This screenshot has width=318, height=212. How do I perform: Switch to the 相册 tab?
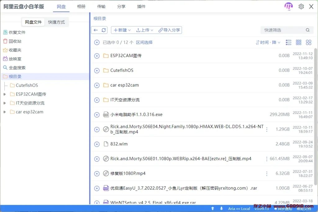(x=81, y=7)
